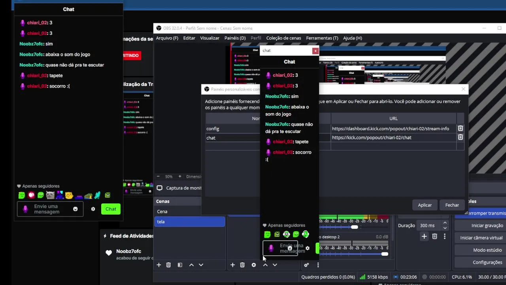Select chat name cell in panels table
This screenshot has height=285, width=506.
[232, 138]
